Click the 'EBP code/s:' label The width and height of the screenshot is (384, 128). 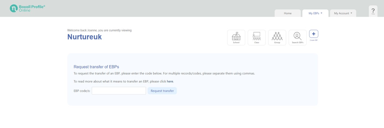click(x=82, y=91)
